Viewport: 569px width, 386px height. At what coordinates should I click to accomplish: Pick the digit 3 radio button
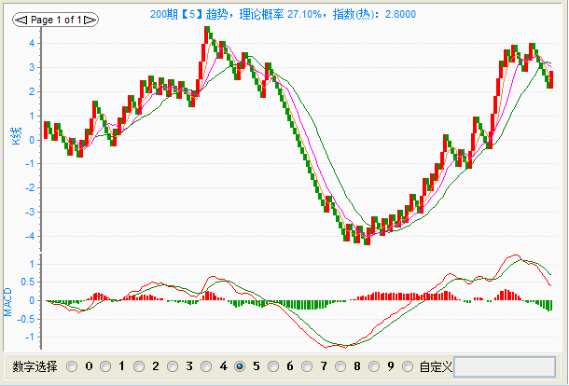click(172, 367)
